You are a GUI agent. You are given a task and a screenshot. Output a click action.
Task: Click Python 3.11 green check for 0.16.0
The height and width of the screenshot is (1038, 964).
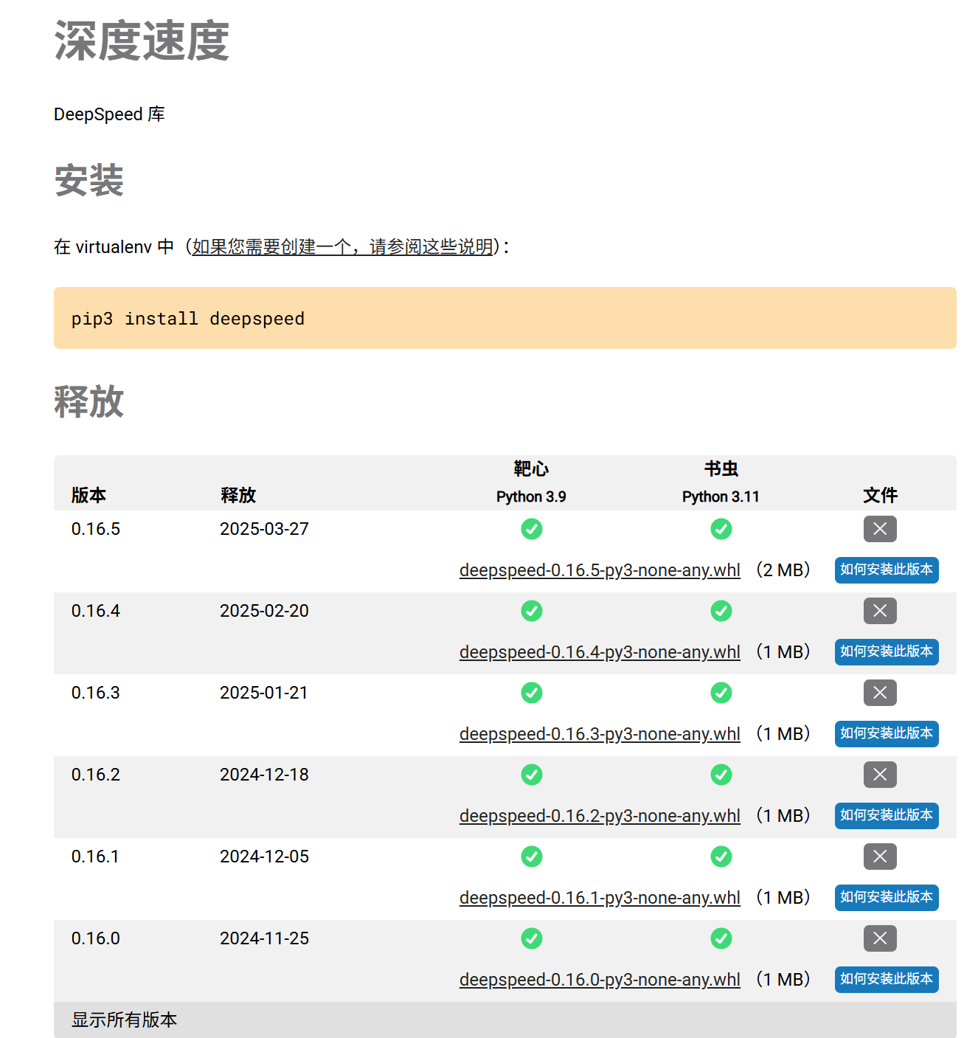click(x=721, y=938)
